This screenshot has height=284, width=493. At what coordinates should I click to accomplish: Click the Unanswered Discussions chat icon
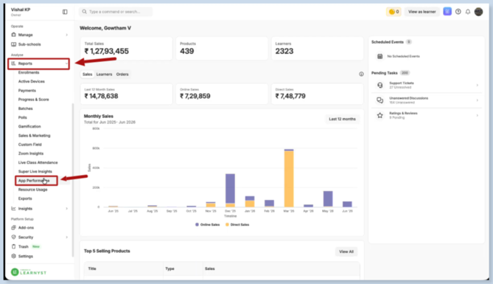380,100
